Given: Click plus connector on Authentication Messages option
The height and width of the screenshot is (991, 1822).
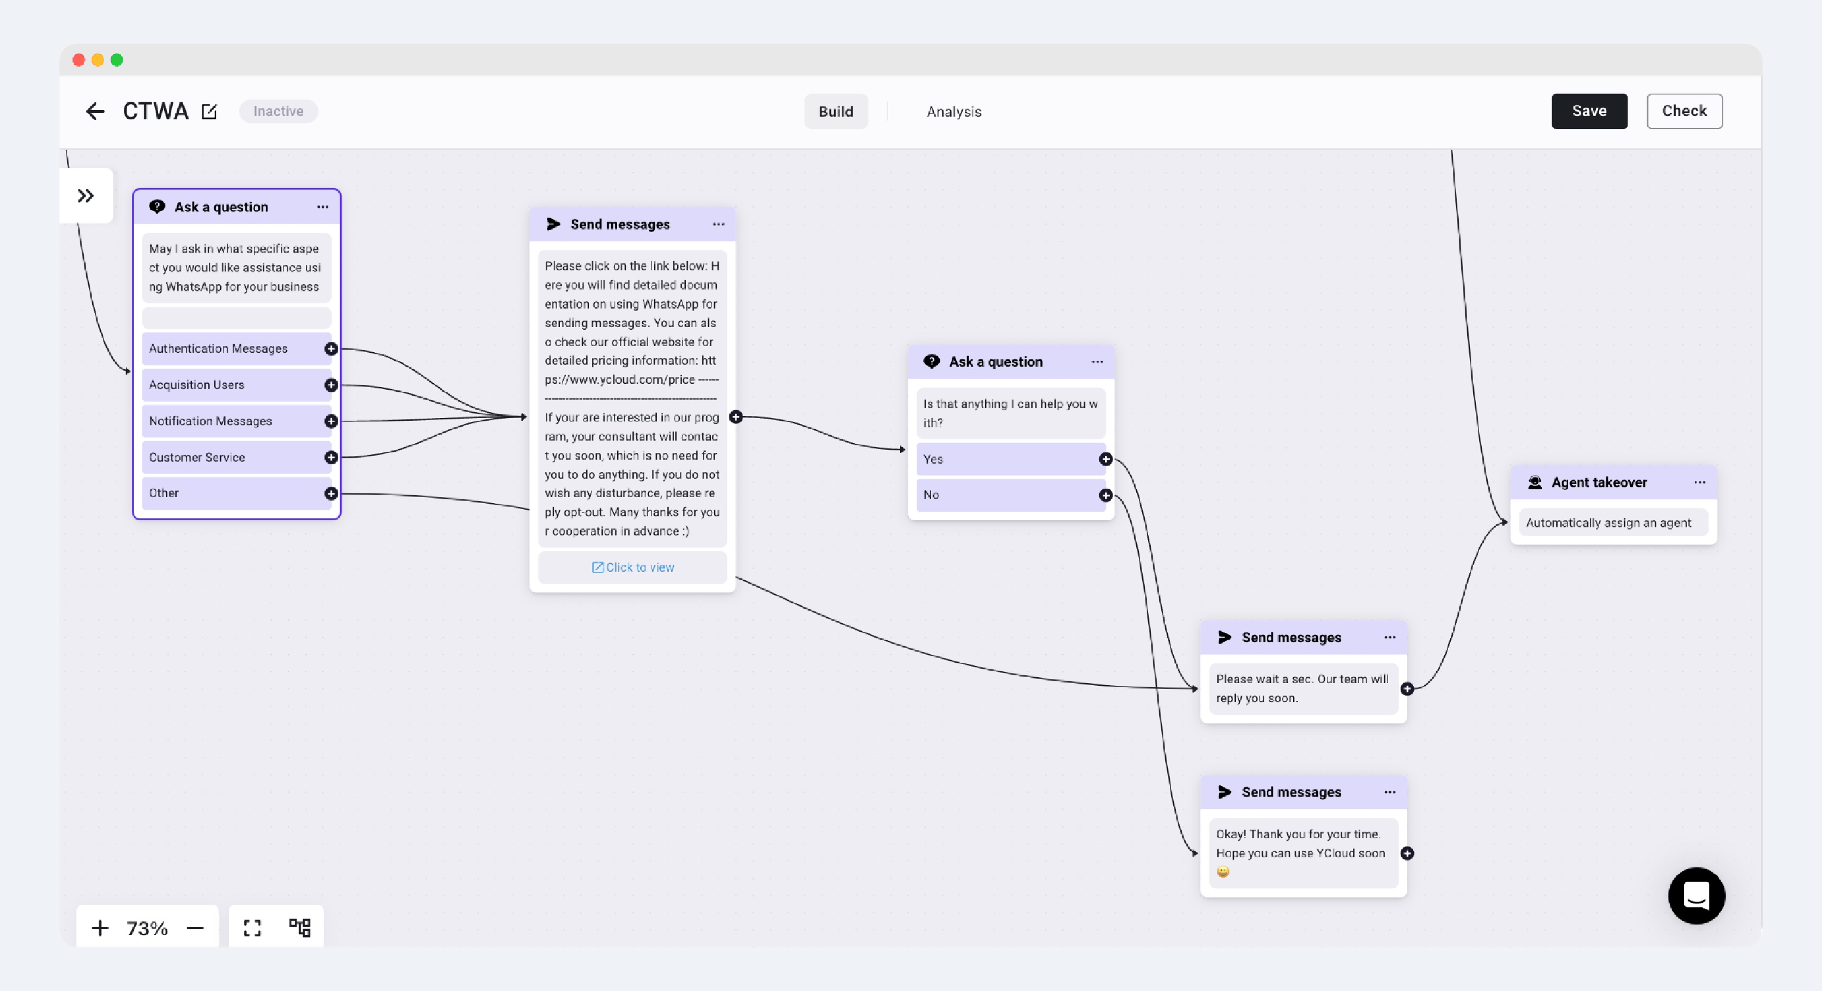Looking at the screenshot, I should point(331,349).
